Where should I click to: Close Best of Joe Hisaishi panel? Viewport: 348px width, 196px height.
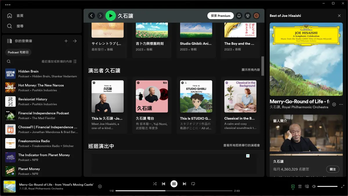(339, 16)
